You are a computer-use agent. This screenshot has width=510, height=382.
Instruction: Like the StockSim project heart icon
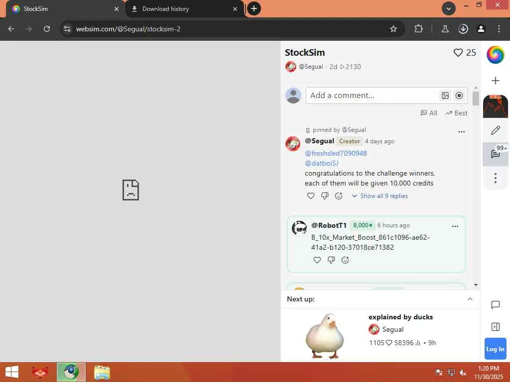(458, 53)
